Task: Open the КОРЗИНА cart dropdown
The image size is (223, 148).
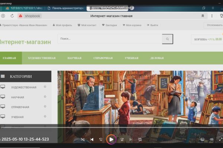Action: coord(208,39)
